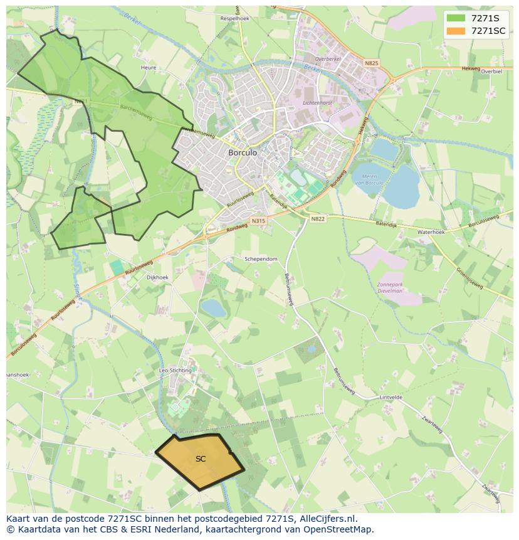Select the 7271S legend label text
The width and height of the screenshot is (519, 540).
coord(485,18)
